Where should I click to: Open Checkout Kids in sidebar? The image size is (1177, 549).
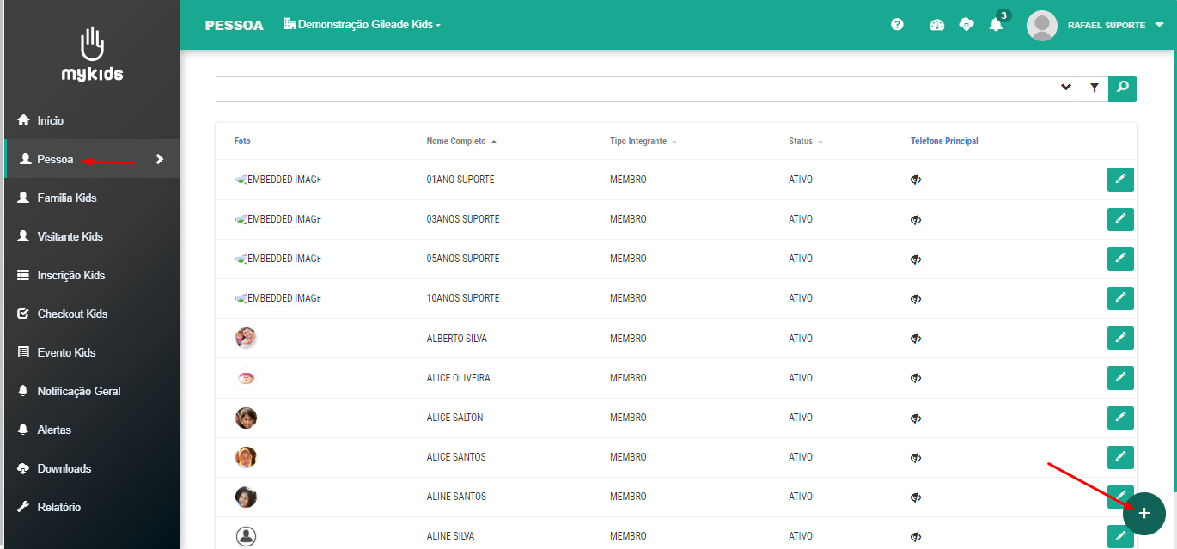pos(92,314)
